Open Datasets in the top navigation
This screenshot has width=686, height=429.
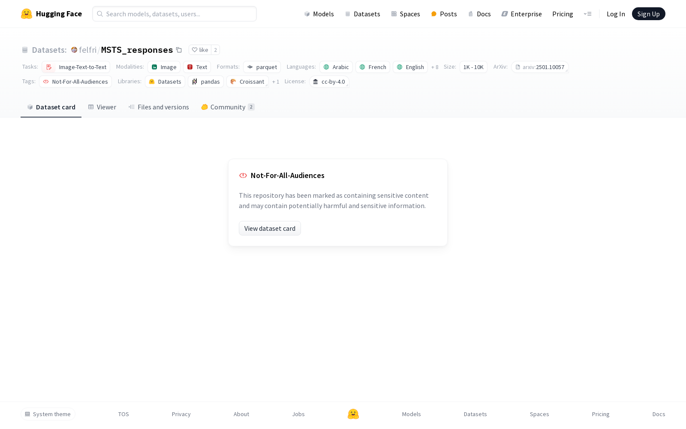pos(363,14)
